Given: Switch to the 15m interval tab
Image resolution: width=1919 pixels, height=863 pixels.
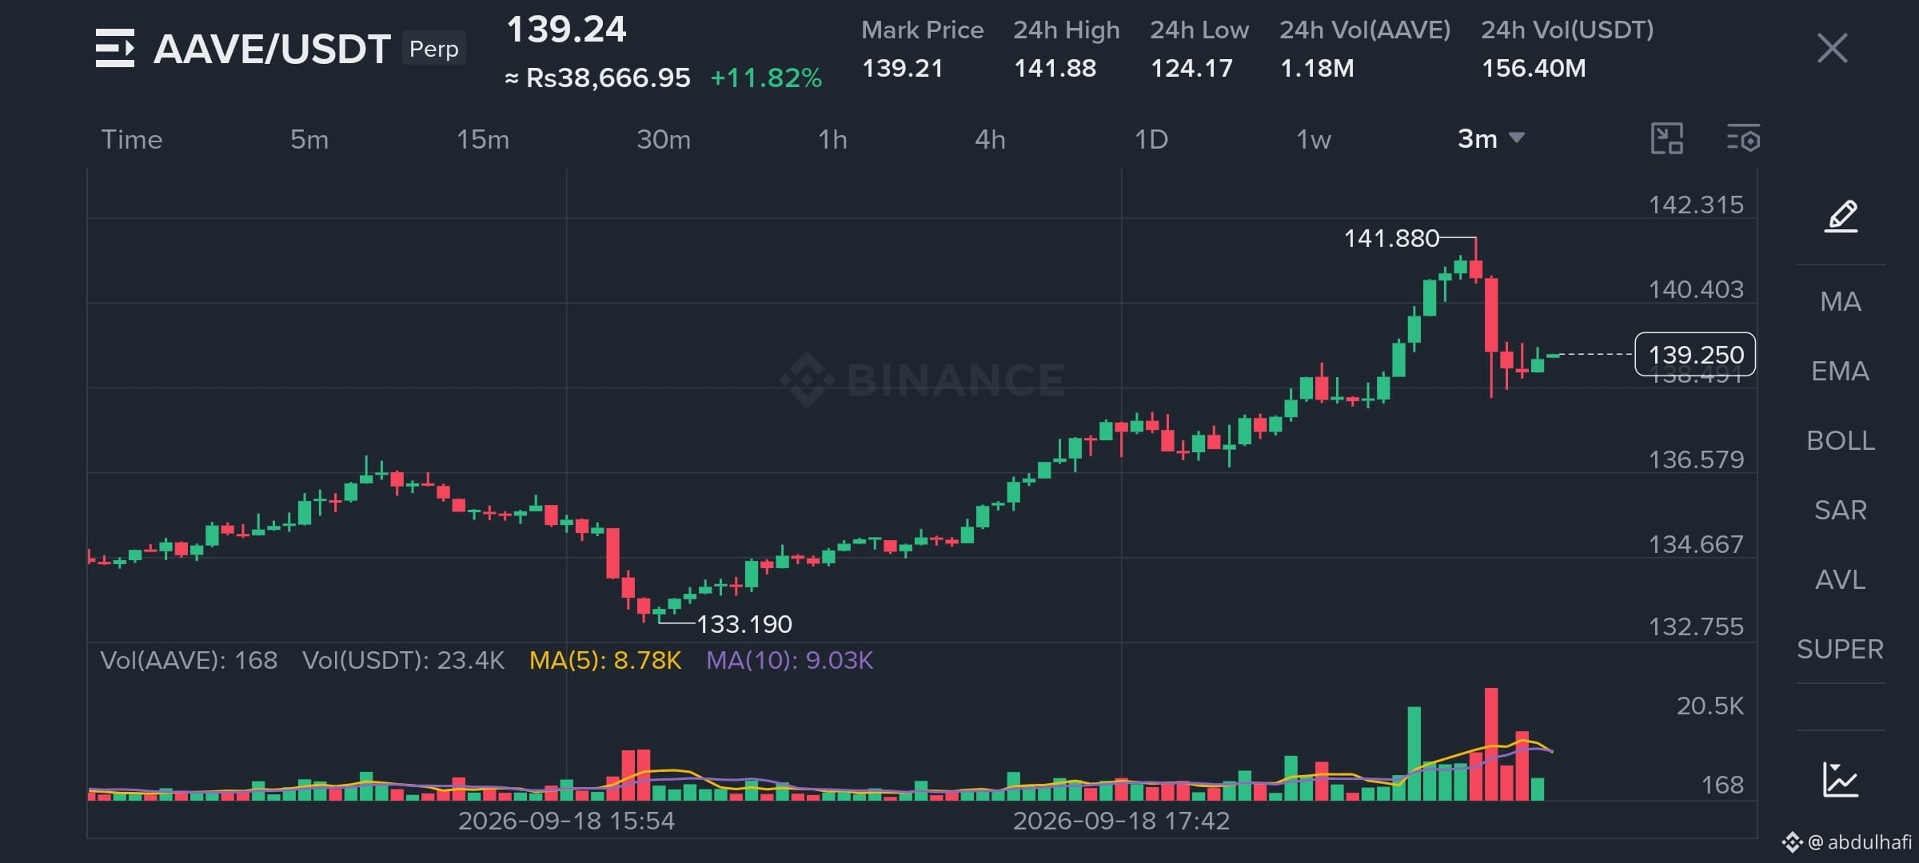Looking at the screenshot, I should pyautogui.click(x=482, y=140).
